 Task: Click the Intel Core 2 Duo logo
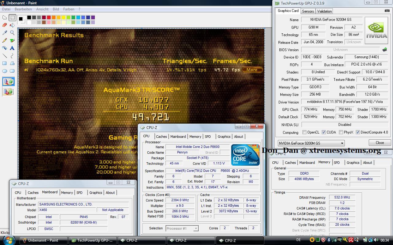click(245, 155)
